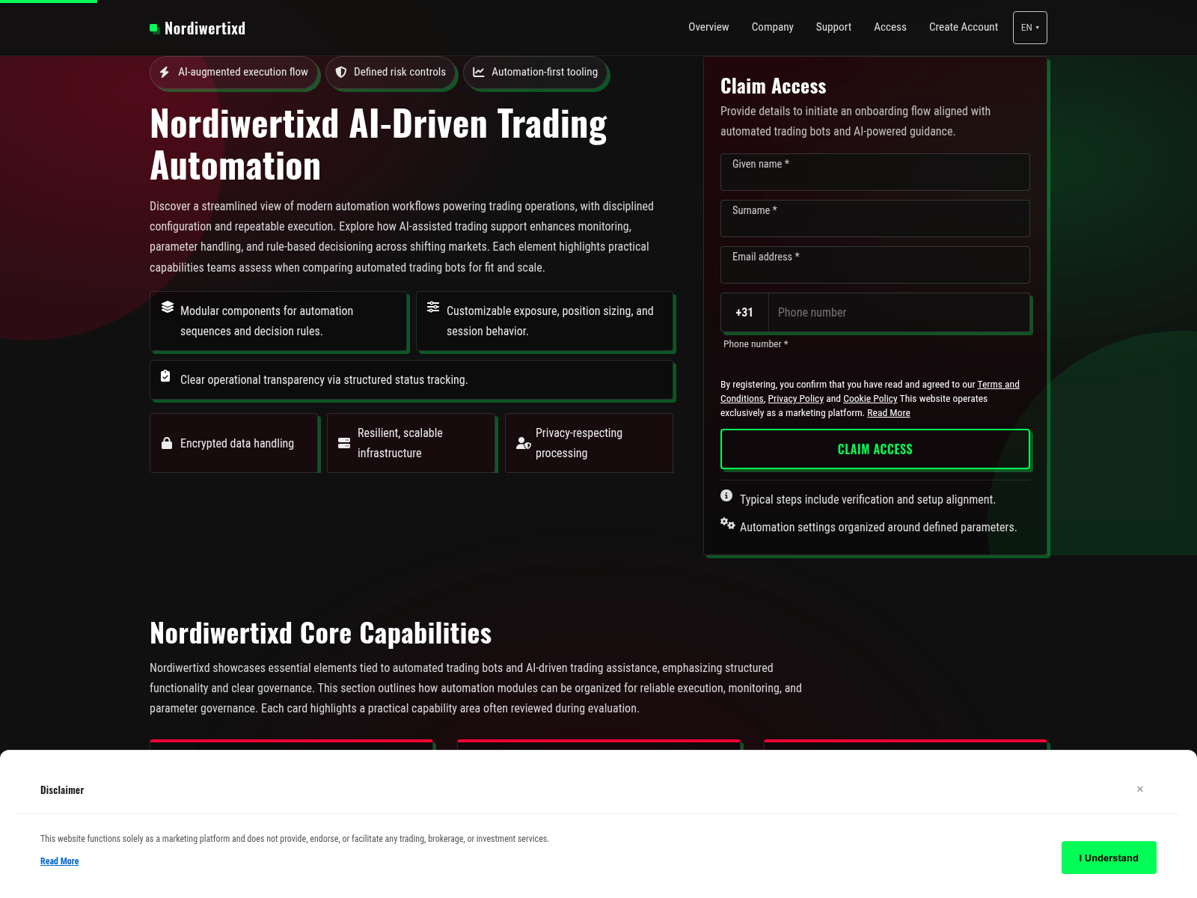The image size is (1197, 898).
Task: Click the CLAIM ACCESS button
Action: [875, 449]
